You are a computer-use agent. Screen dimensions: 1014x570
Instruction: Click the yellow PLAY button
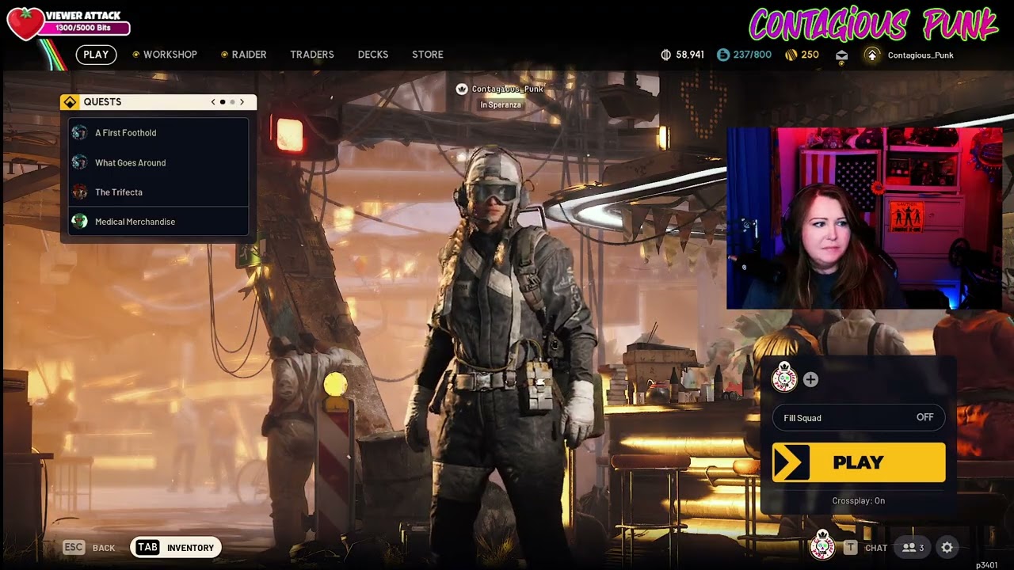(859, 462)
